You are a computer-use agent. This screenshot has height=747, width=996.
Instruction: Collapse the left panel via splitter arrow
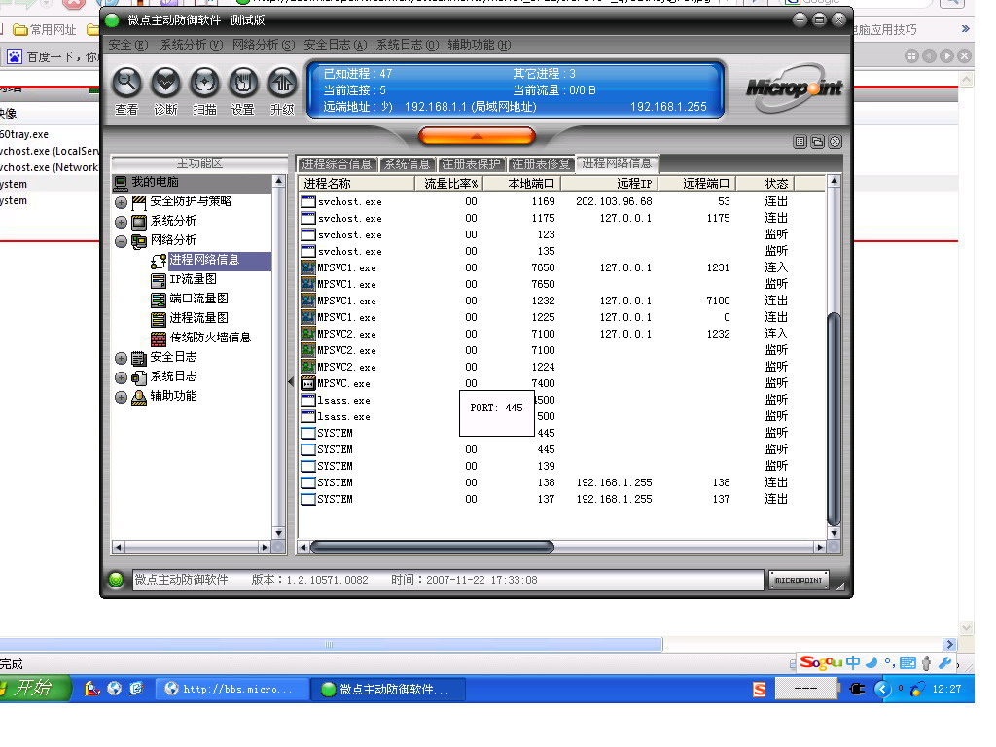(x=291, y=381)
